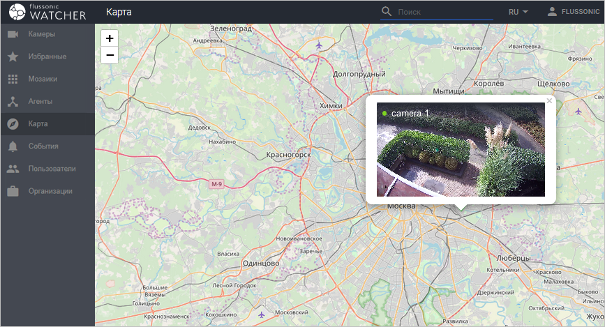605x327 pixels.
Task: Click the Favorites star icon
Action: point(13,56)
